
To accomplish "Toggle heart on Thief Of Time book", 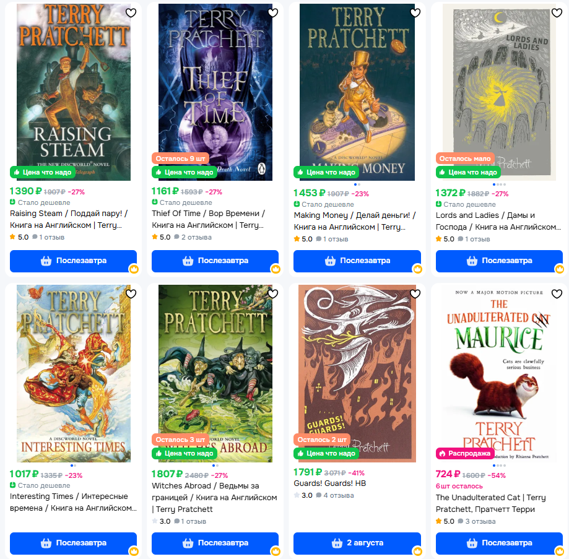I will tap(273, 13).
